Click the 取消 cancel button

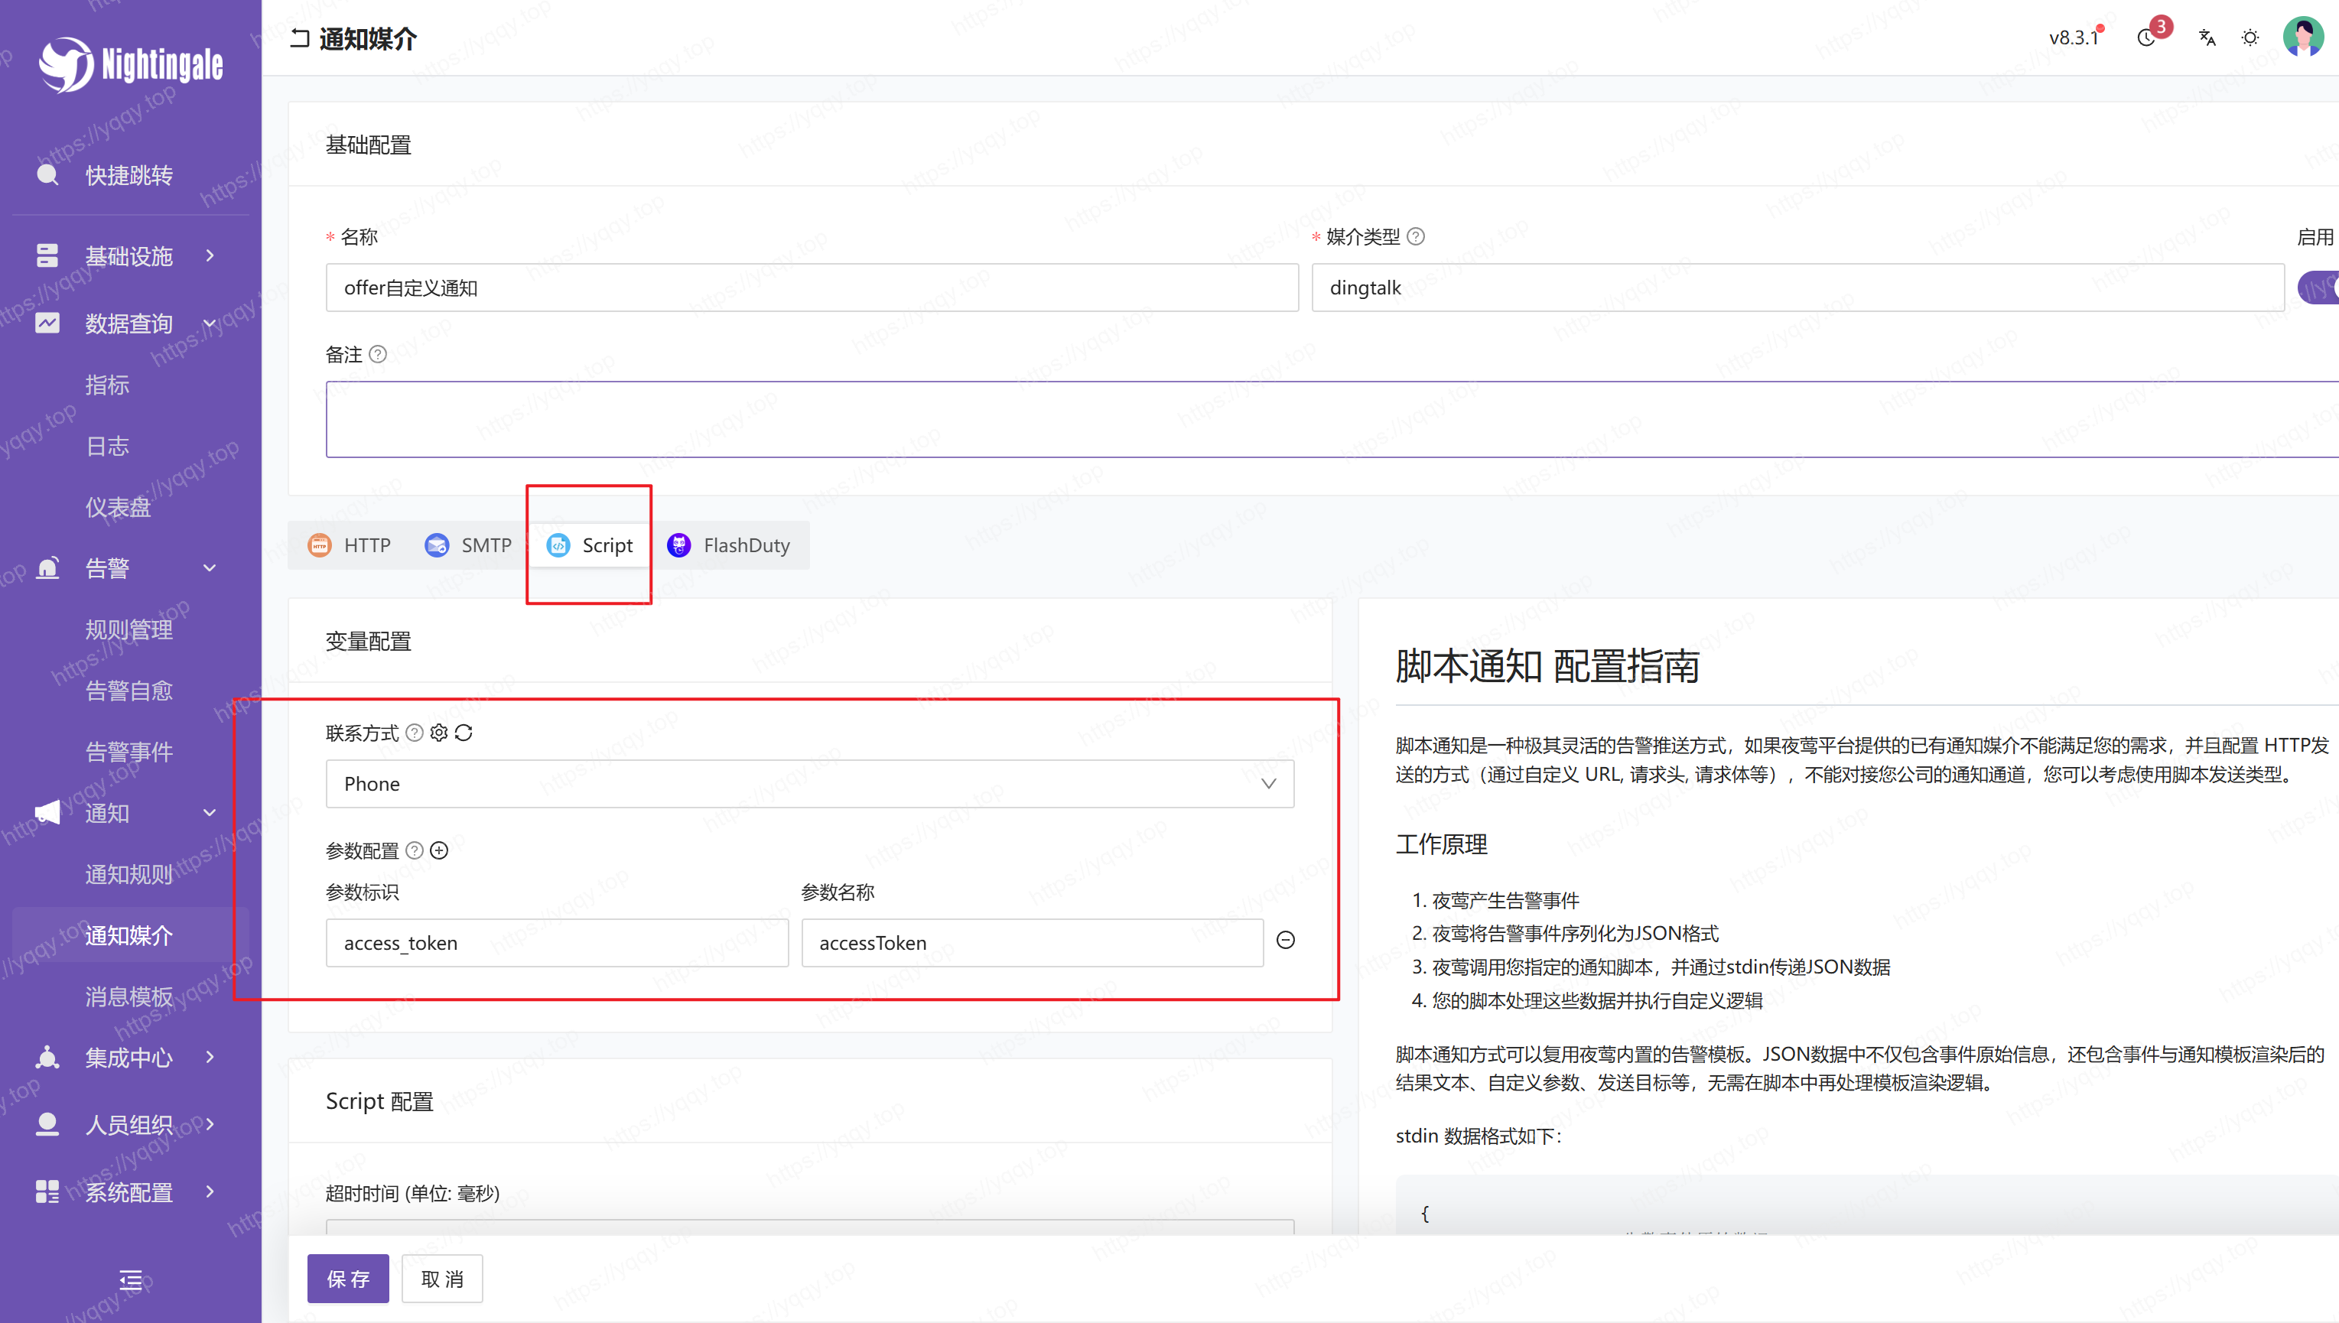click(443, 1279)
